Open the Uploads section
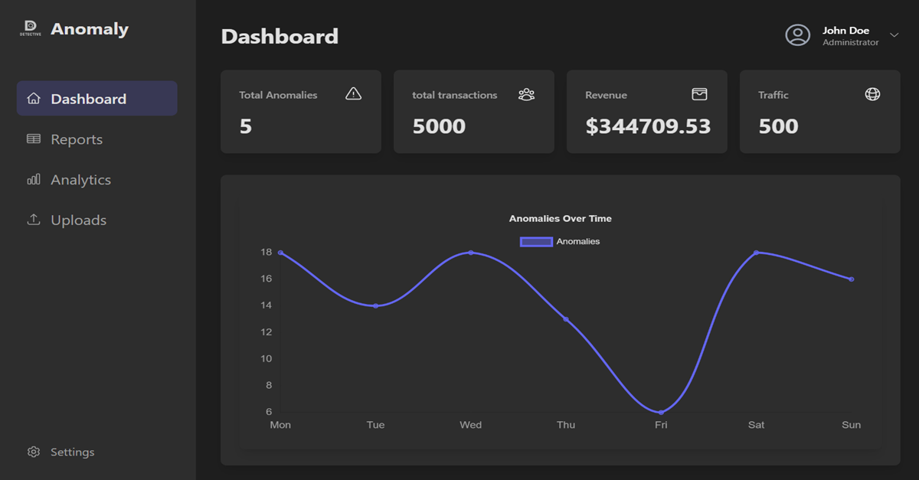919x480 pixels. (78, 220)
